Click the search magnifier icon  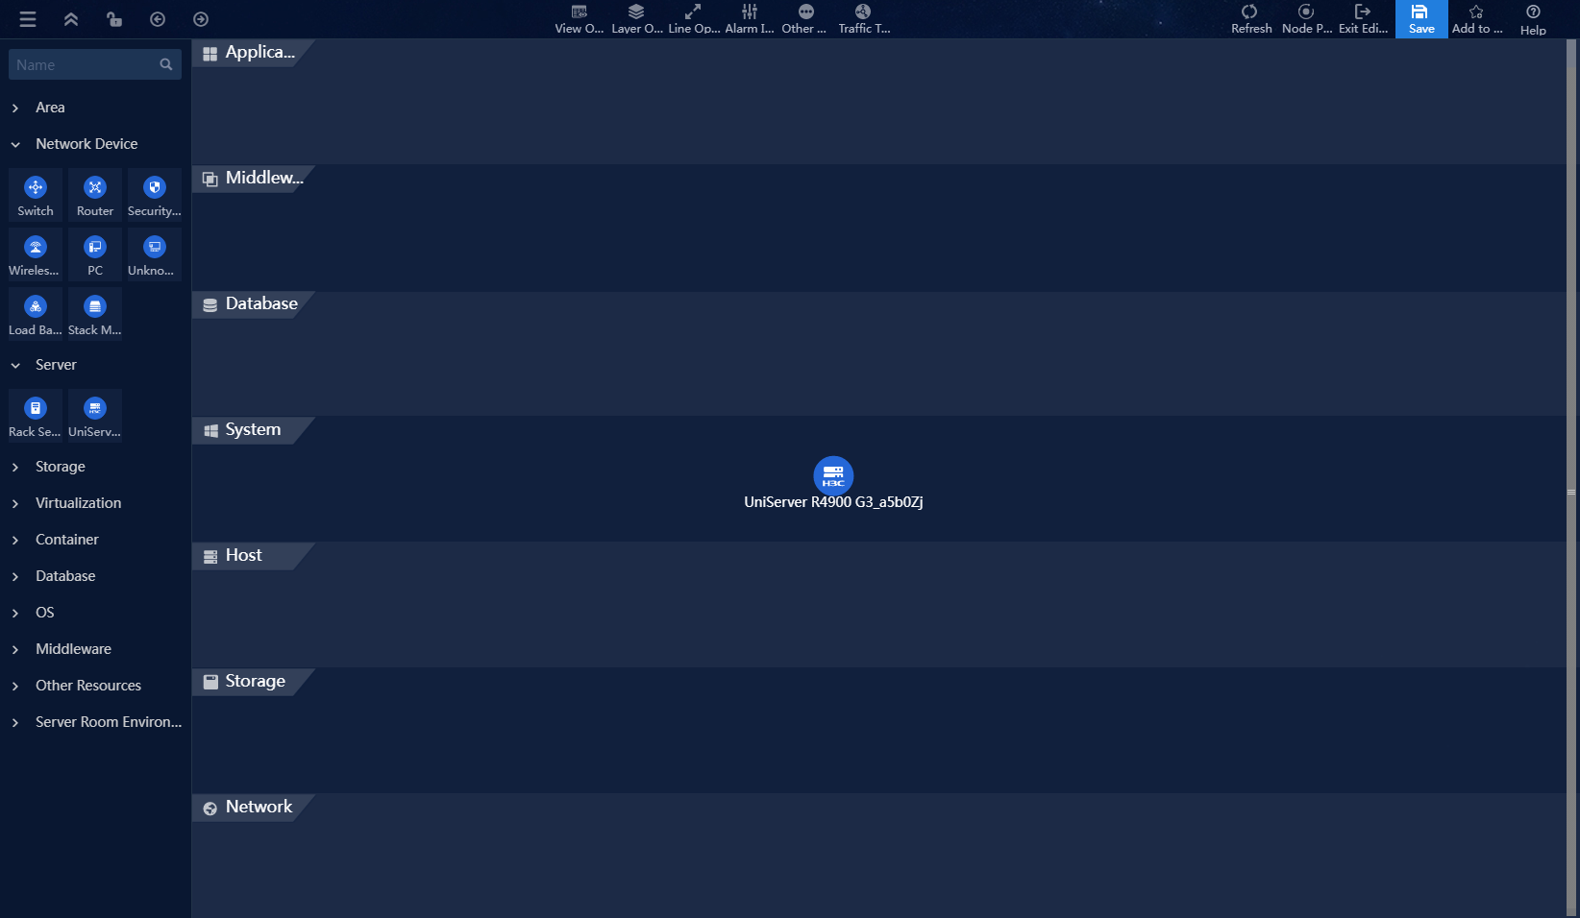click(166, 64)
